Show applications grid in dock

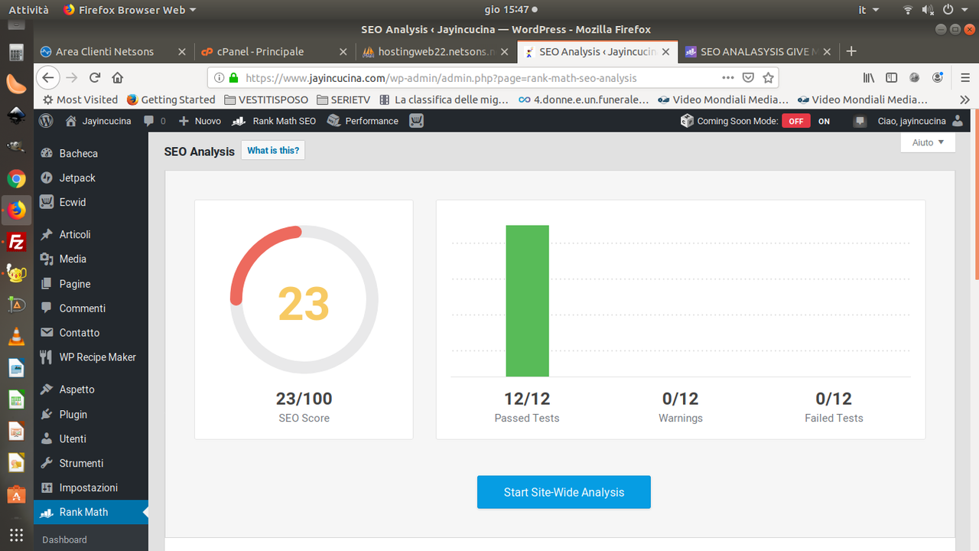(x=16, y=534)
